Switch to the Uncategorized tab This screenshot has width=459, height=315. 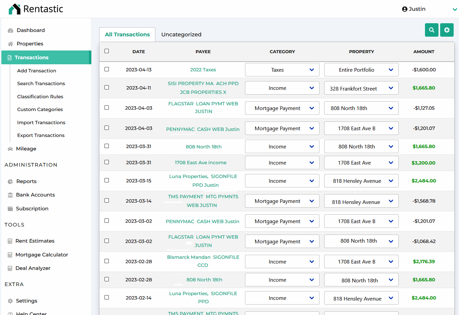pos(181,35)
